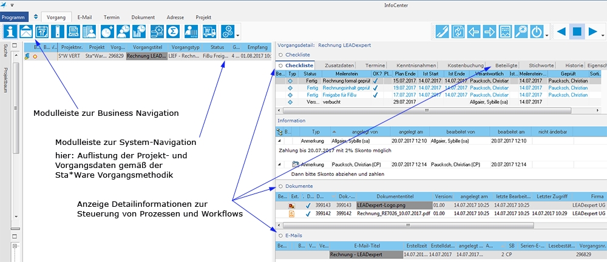Toggle OK checkmark for Freigabe für FiBu
Image resolution: width=607 pixels, height=262 pixels.
coord(375,95)
